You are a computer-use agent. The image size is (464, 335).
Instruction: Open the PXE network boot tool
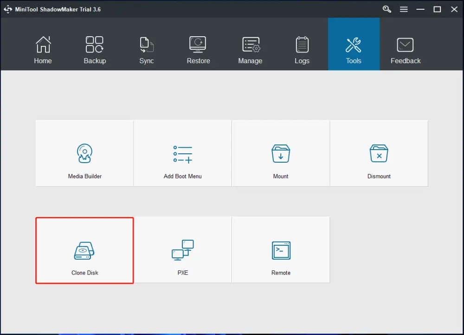(182, 250)
